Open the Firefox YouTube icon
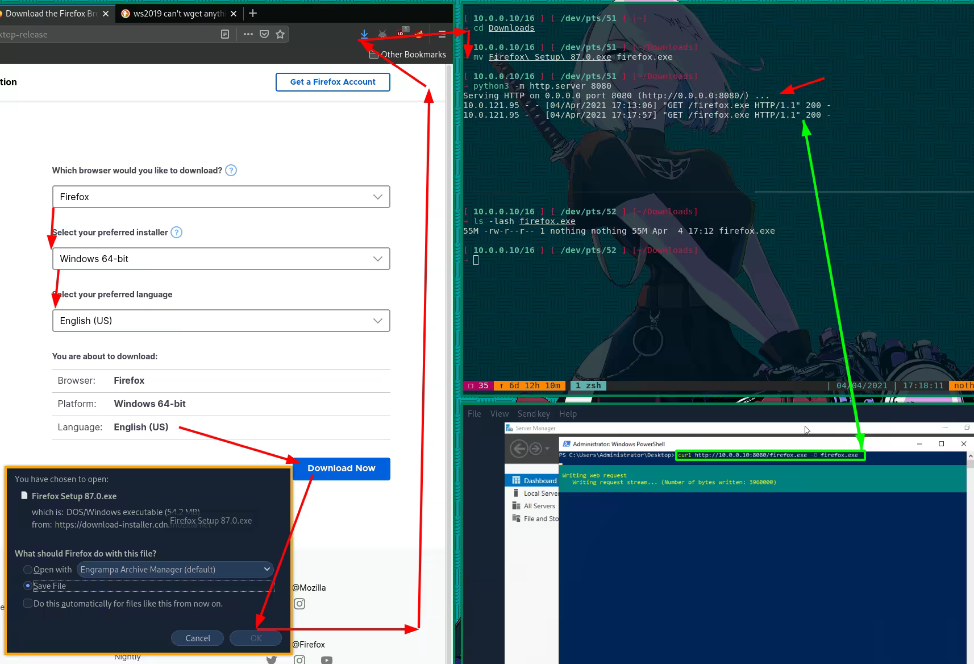This screenshot has height=664, width=974. coord(327,660)
